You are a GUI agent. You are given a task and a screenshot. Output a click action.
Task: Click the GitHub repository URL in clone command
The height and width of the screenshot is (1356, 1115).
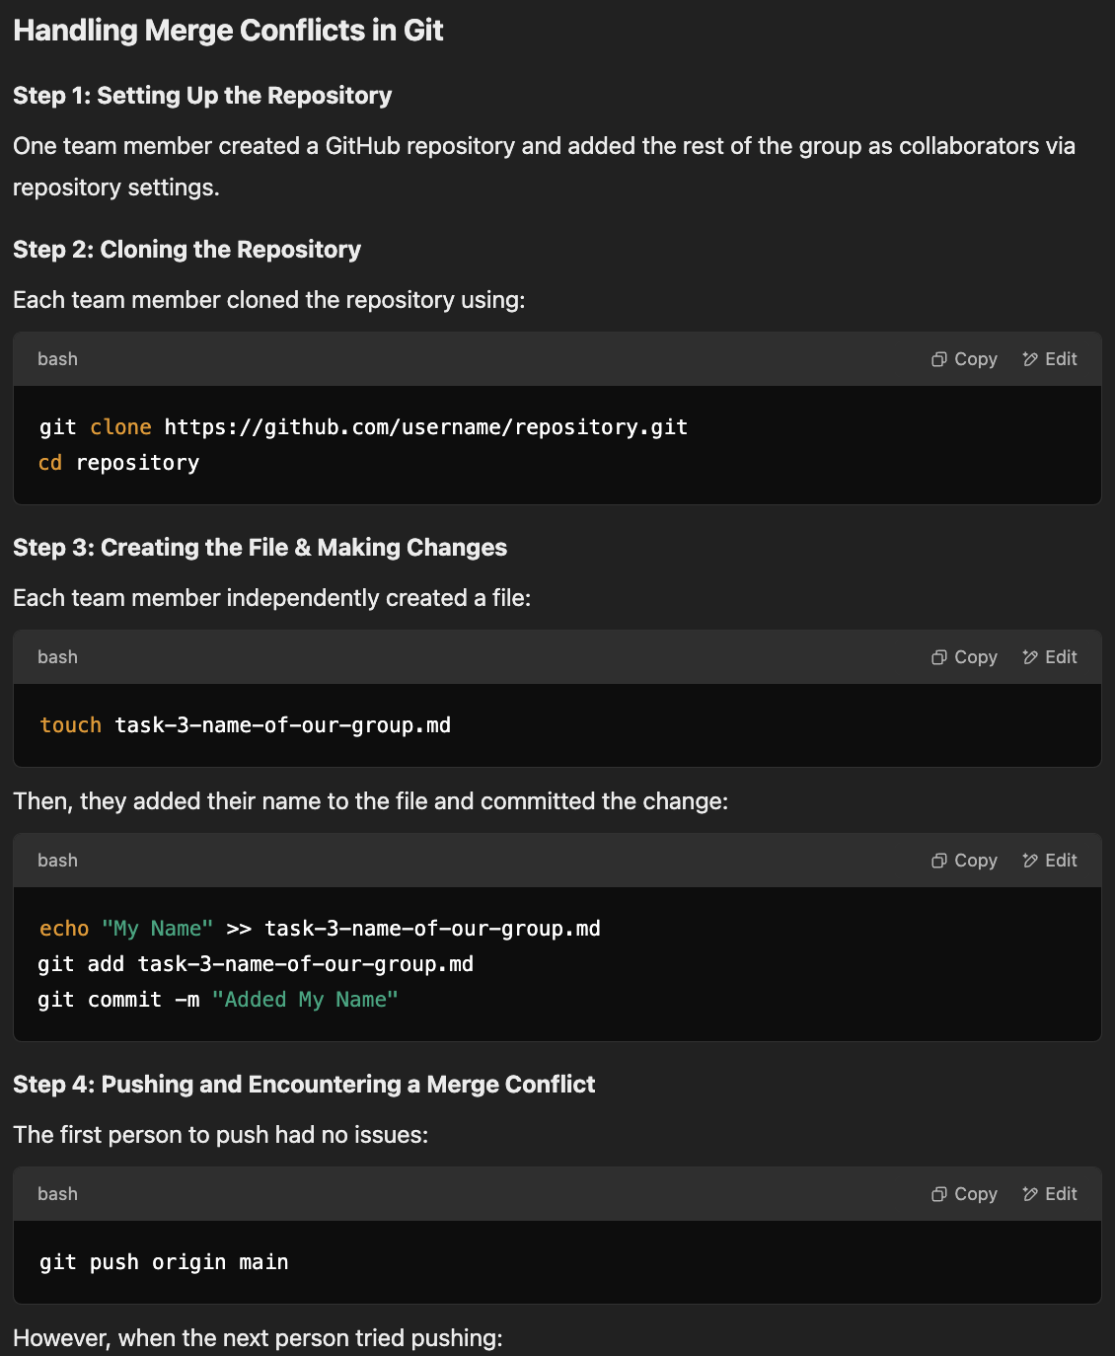(x=425, y=427)
